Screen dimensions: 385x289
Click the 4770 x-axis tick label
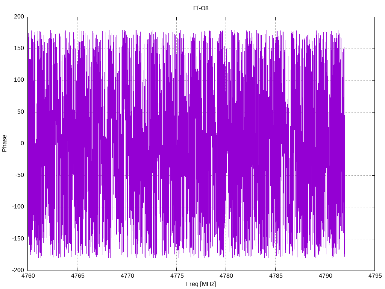[127, 276]
